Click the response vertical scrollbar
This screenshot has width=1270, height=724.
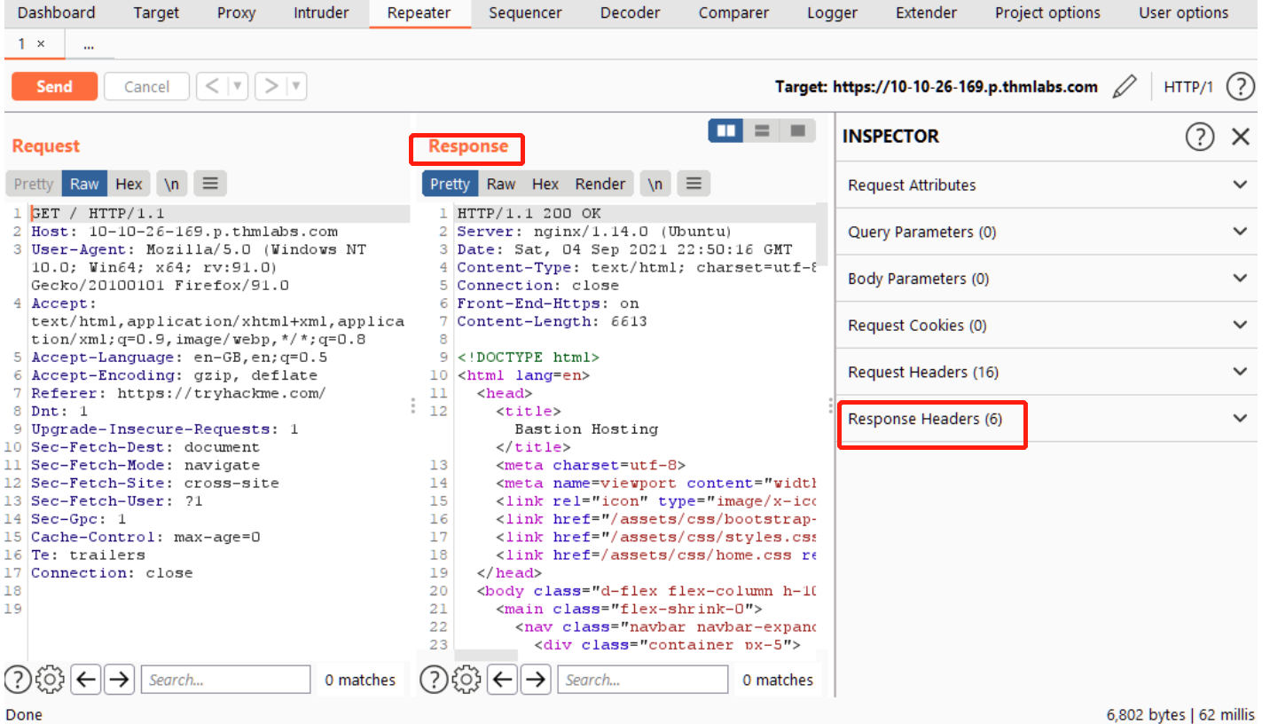tap(821, 235)
